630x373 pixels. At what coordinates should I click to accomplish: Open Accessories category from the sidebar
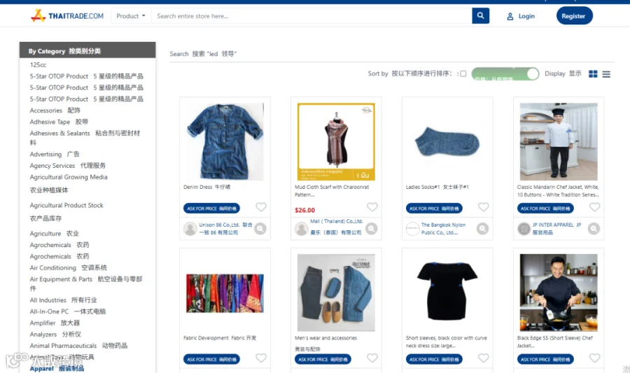click(x=55, y=111)
